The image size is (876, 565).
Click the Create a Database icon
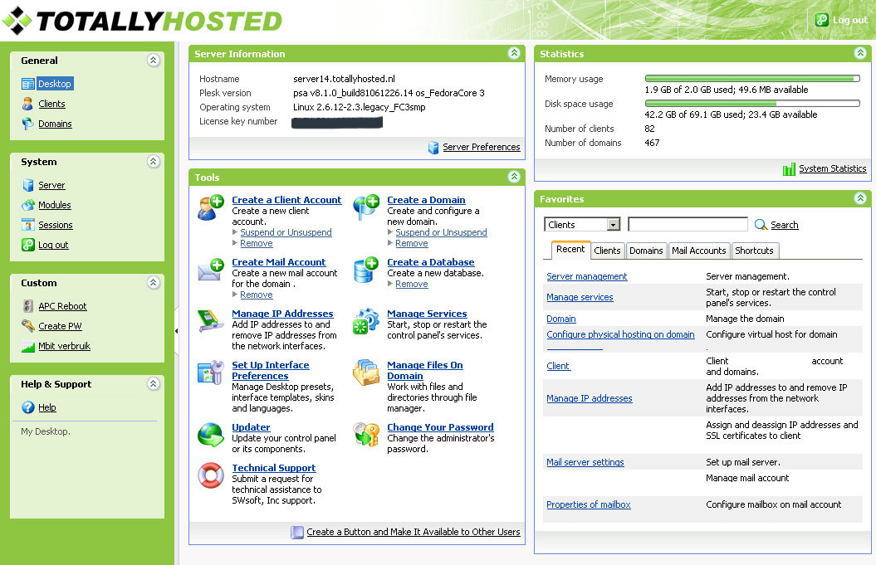tap(366, 270)
